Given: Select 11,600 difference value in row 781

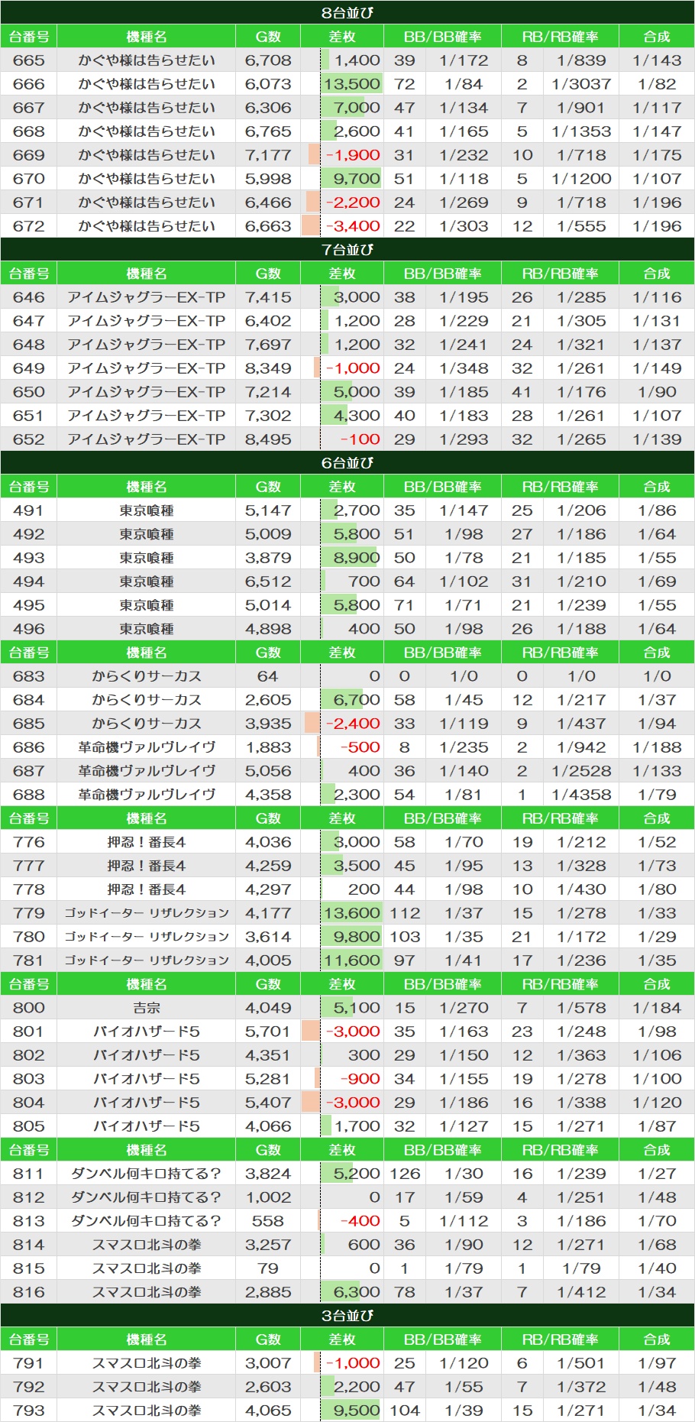Looking at the screenshot, I should coord(351,960).
